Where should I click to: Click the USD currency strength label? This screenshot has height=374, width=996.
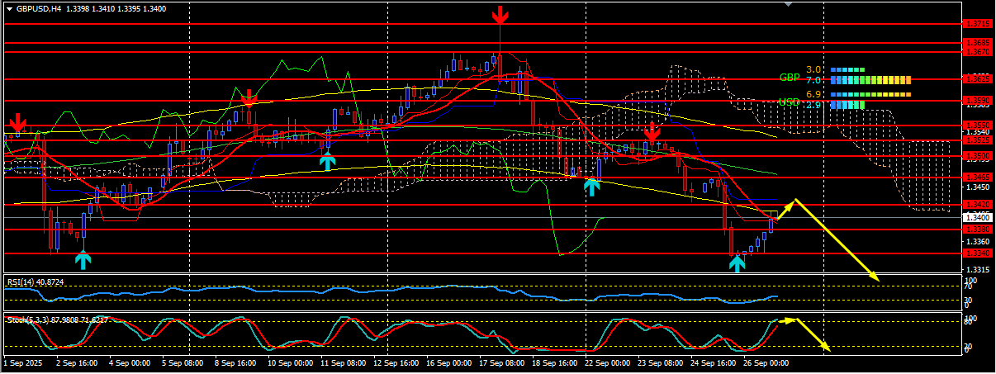tap(789, 102)
